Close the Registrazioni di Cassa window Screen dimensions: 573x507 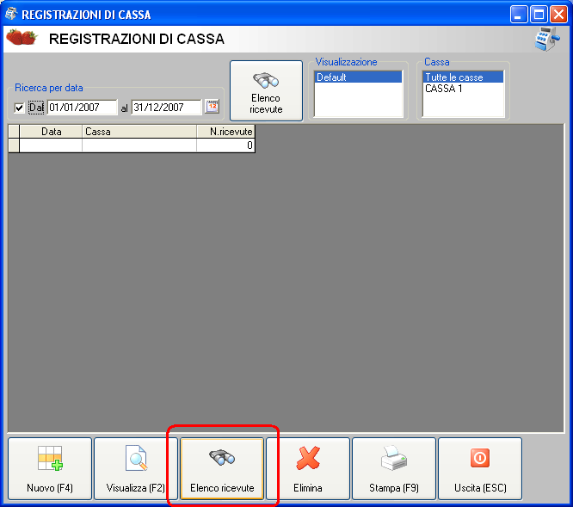(x=558, y=15)
